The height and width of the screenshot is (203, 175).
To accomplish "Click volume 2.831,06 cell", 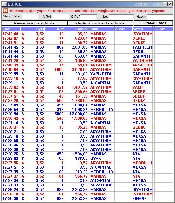I will tap(80, 47).
